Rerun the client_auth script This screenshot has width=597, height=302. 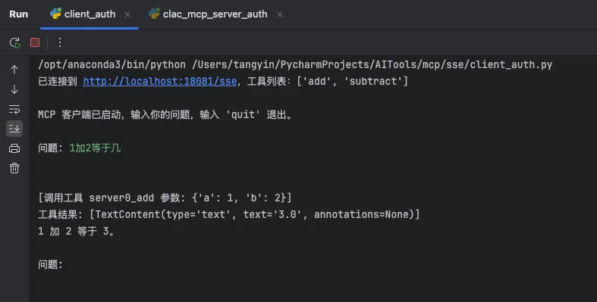tap(15, 42)
